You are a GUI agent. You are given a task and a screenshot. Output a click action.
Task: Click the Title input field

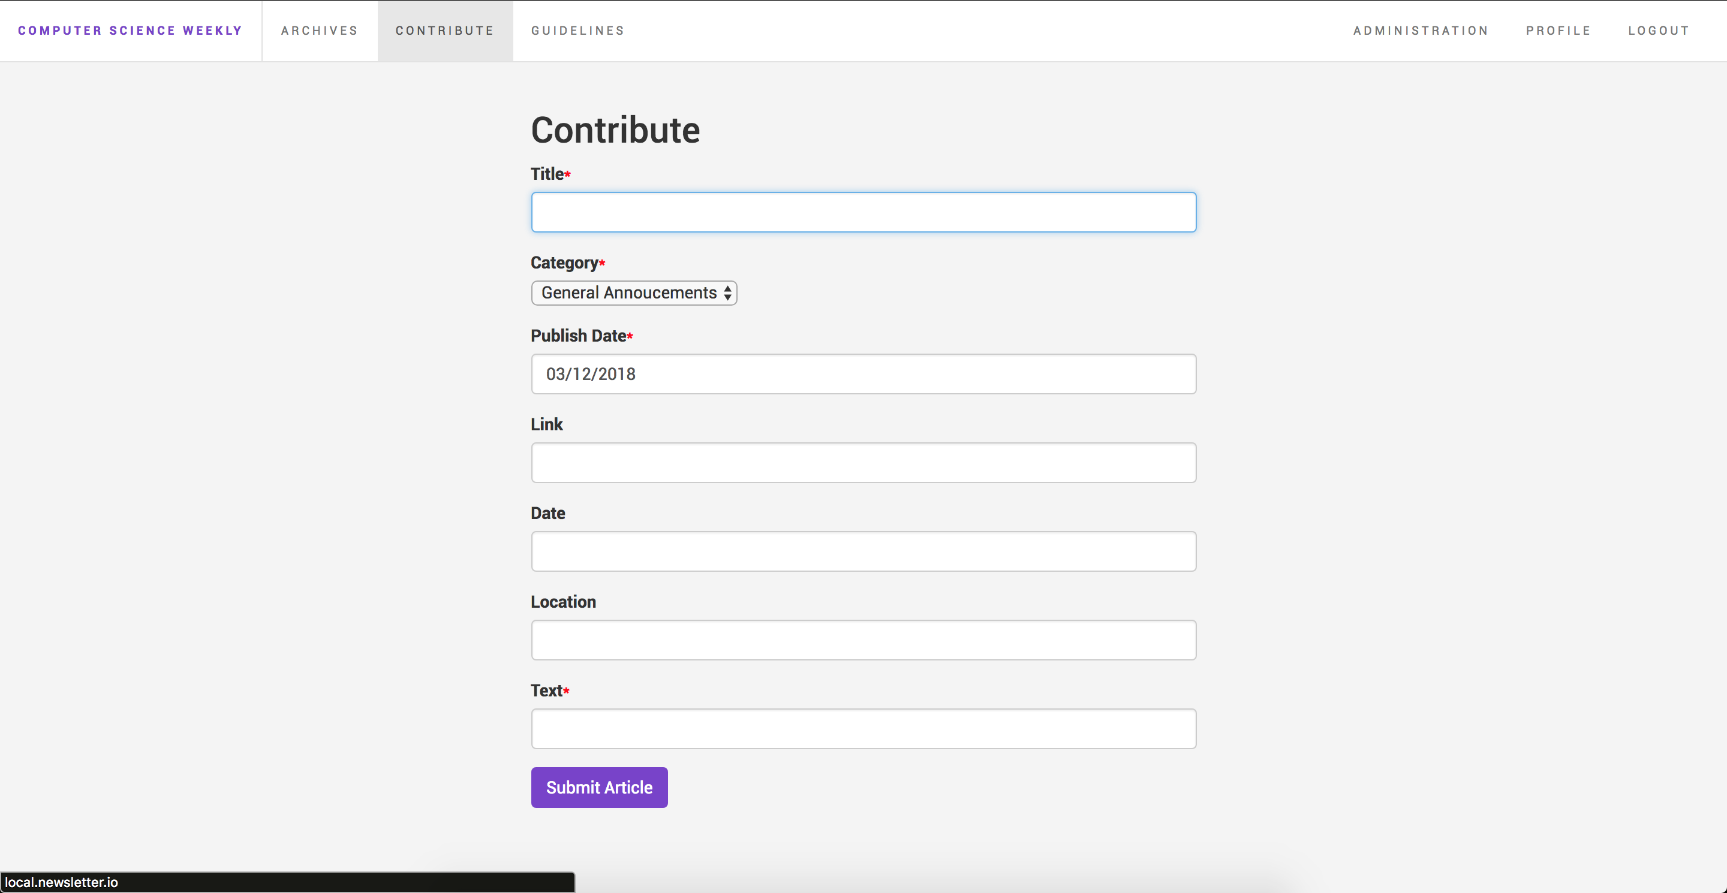[863, 212]
